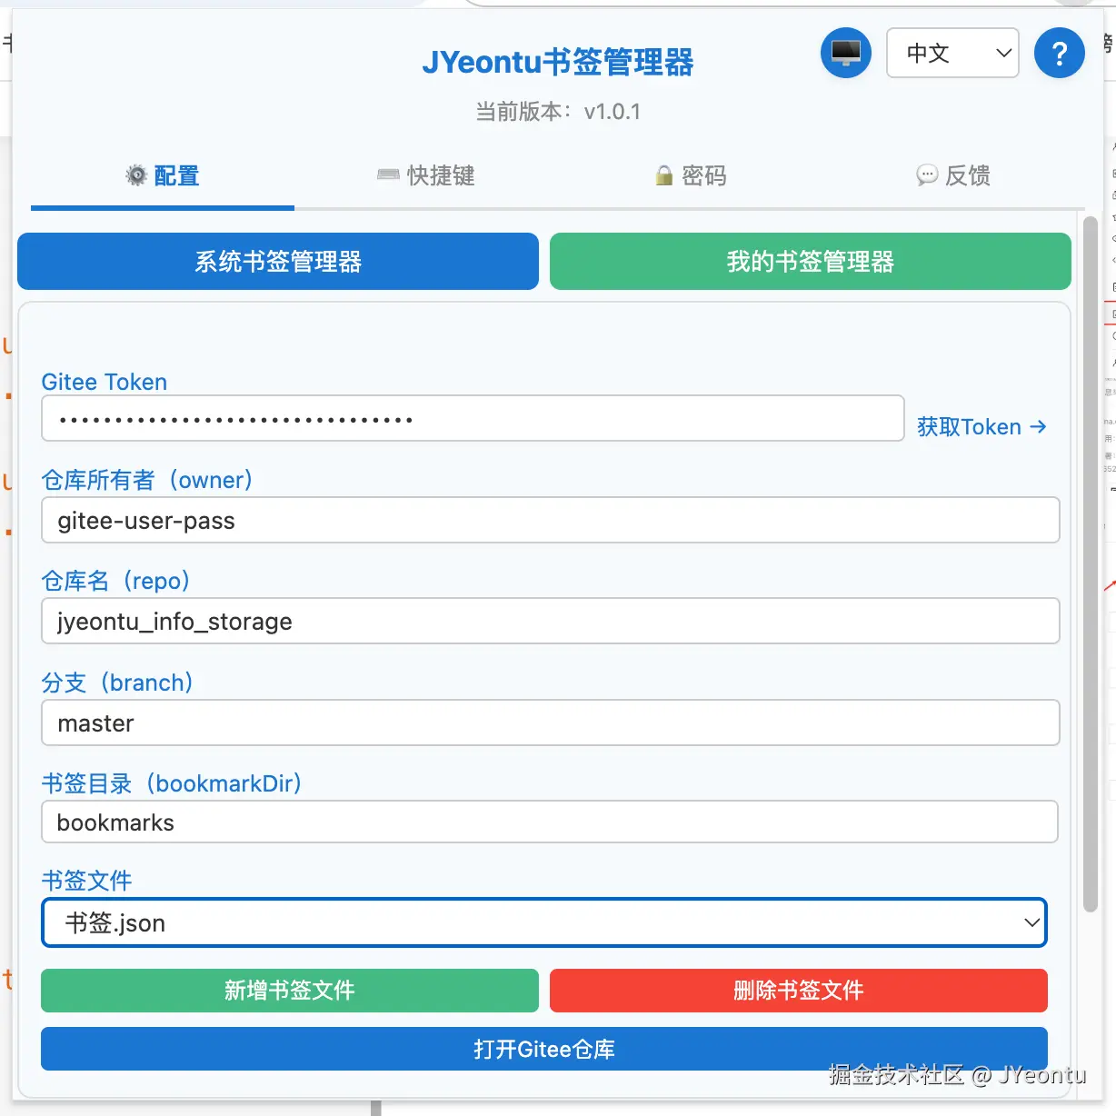Expand the 书签.json file dropdown
The image size is (1116, 1116).
[x=544, y=923]
